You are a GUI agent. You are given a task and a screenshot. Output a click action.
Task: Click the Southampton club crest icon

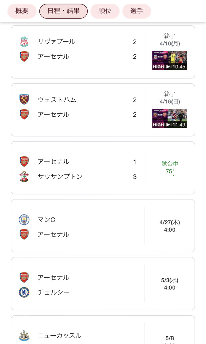[24, 176]
